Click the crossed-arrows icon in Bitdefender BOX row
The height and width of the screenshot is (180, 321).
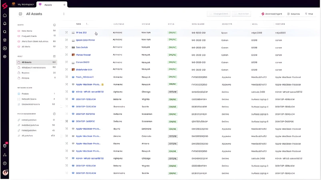click(x=66, y=70)
